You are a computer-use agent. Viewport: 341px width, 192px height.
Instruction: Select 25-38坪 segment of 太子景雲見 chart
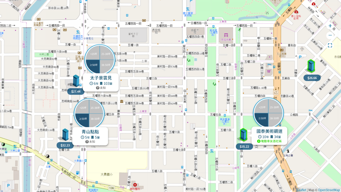point(106,53)
